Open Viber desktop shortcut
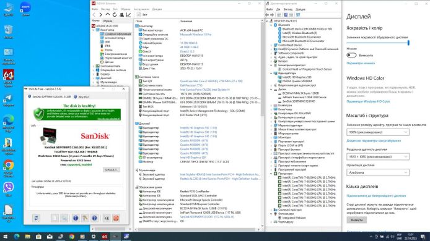The image size is (430, 241). 8,189
